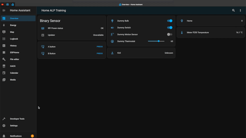Click the Home zone pin icon
The width and height of the screenshot is (246, 138).
click(182, 21)
